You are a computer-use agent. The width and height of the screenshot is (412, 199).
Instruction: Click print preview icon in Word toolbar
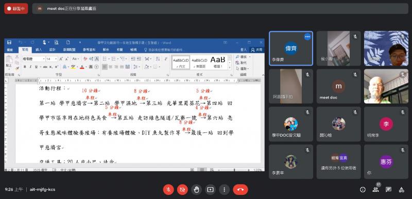coord(56,43)
